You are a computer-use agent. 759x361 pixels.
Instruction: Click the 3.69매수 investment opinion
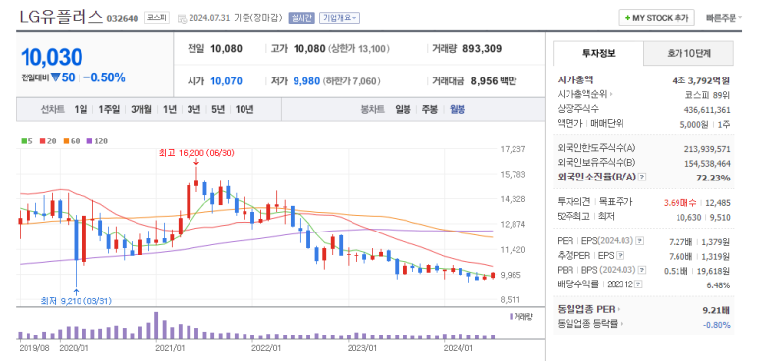coord(681,202)
